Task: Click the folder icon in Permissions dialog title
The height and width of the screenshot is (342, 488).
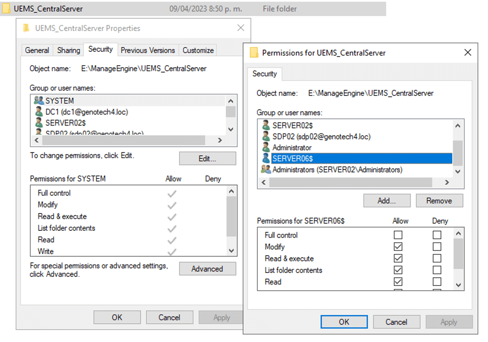Action: click(254, 53)
